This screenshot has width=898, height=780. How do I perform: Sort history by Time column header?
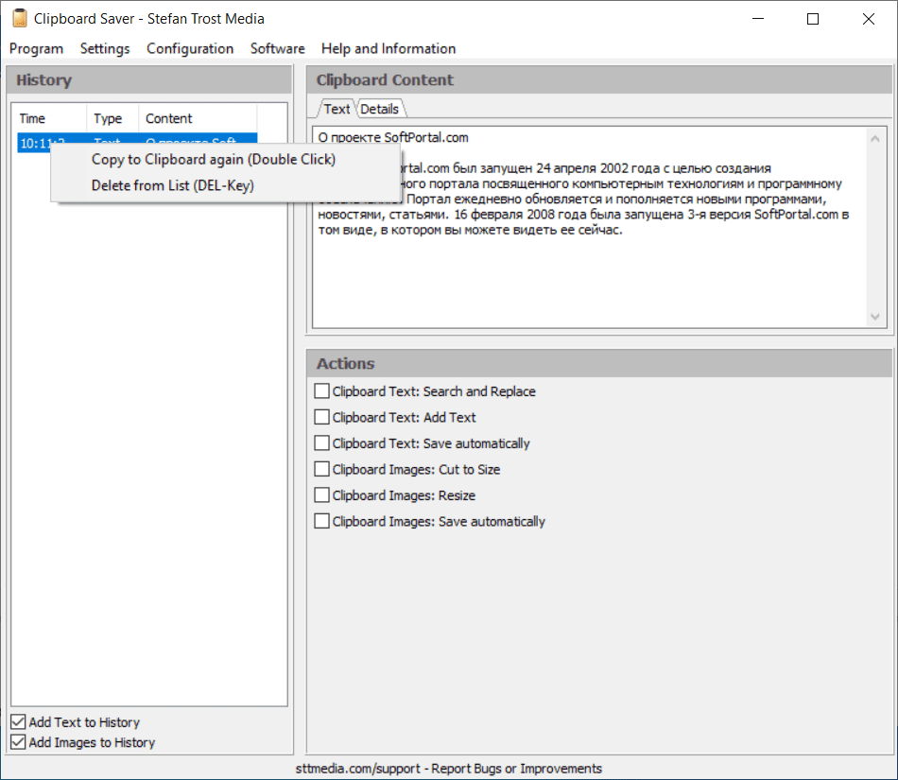point(50,118)
